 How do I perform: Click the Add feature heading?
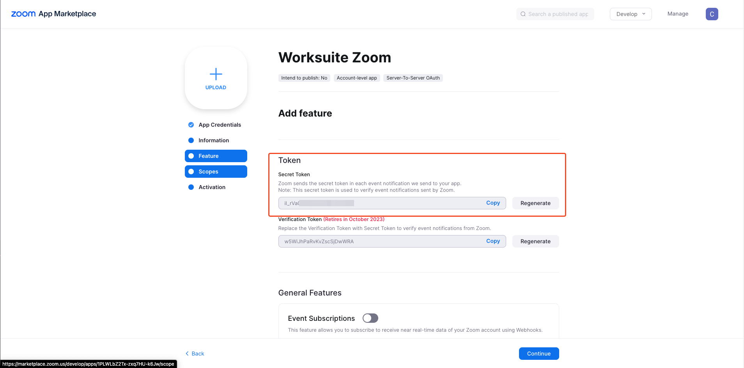305,113
